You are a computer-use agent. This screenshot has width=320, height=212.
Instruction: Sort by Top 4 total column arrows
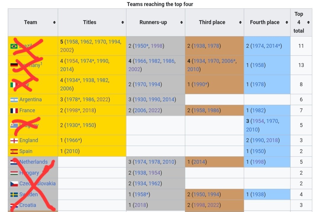[308, 22]
